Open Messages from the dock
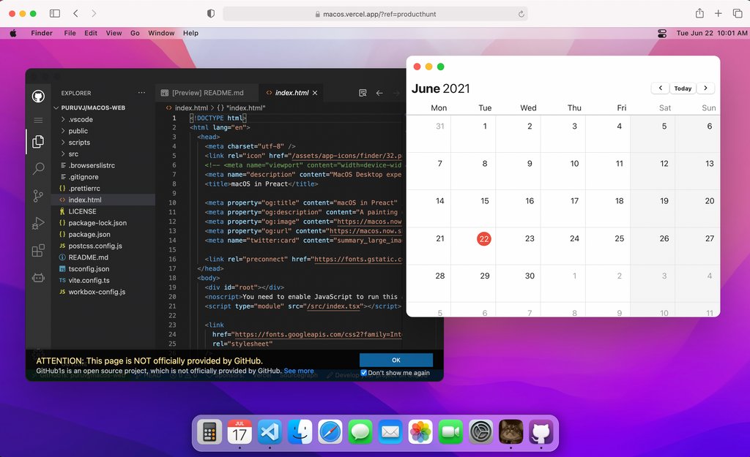This screenshot has height=457, width=750. [360, 433]
